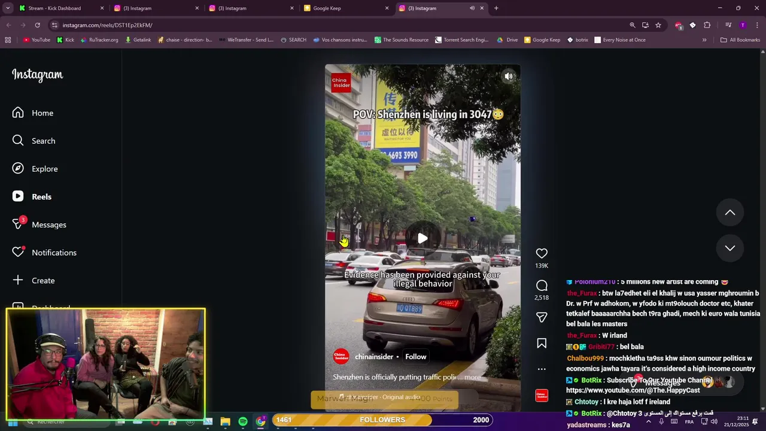Open Notifications in the sidebar

tap(45, 253)
